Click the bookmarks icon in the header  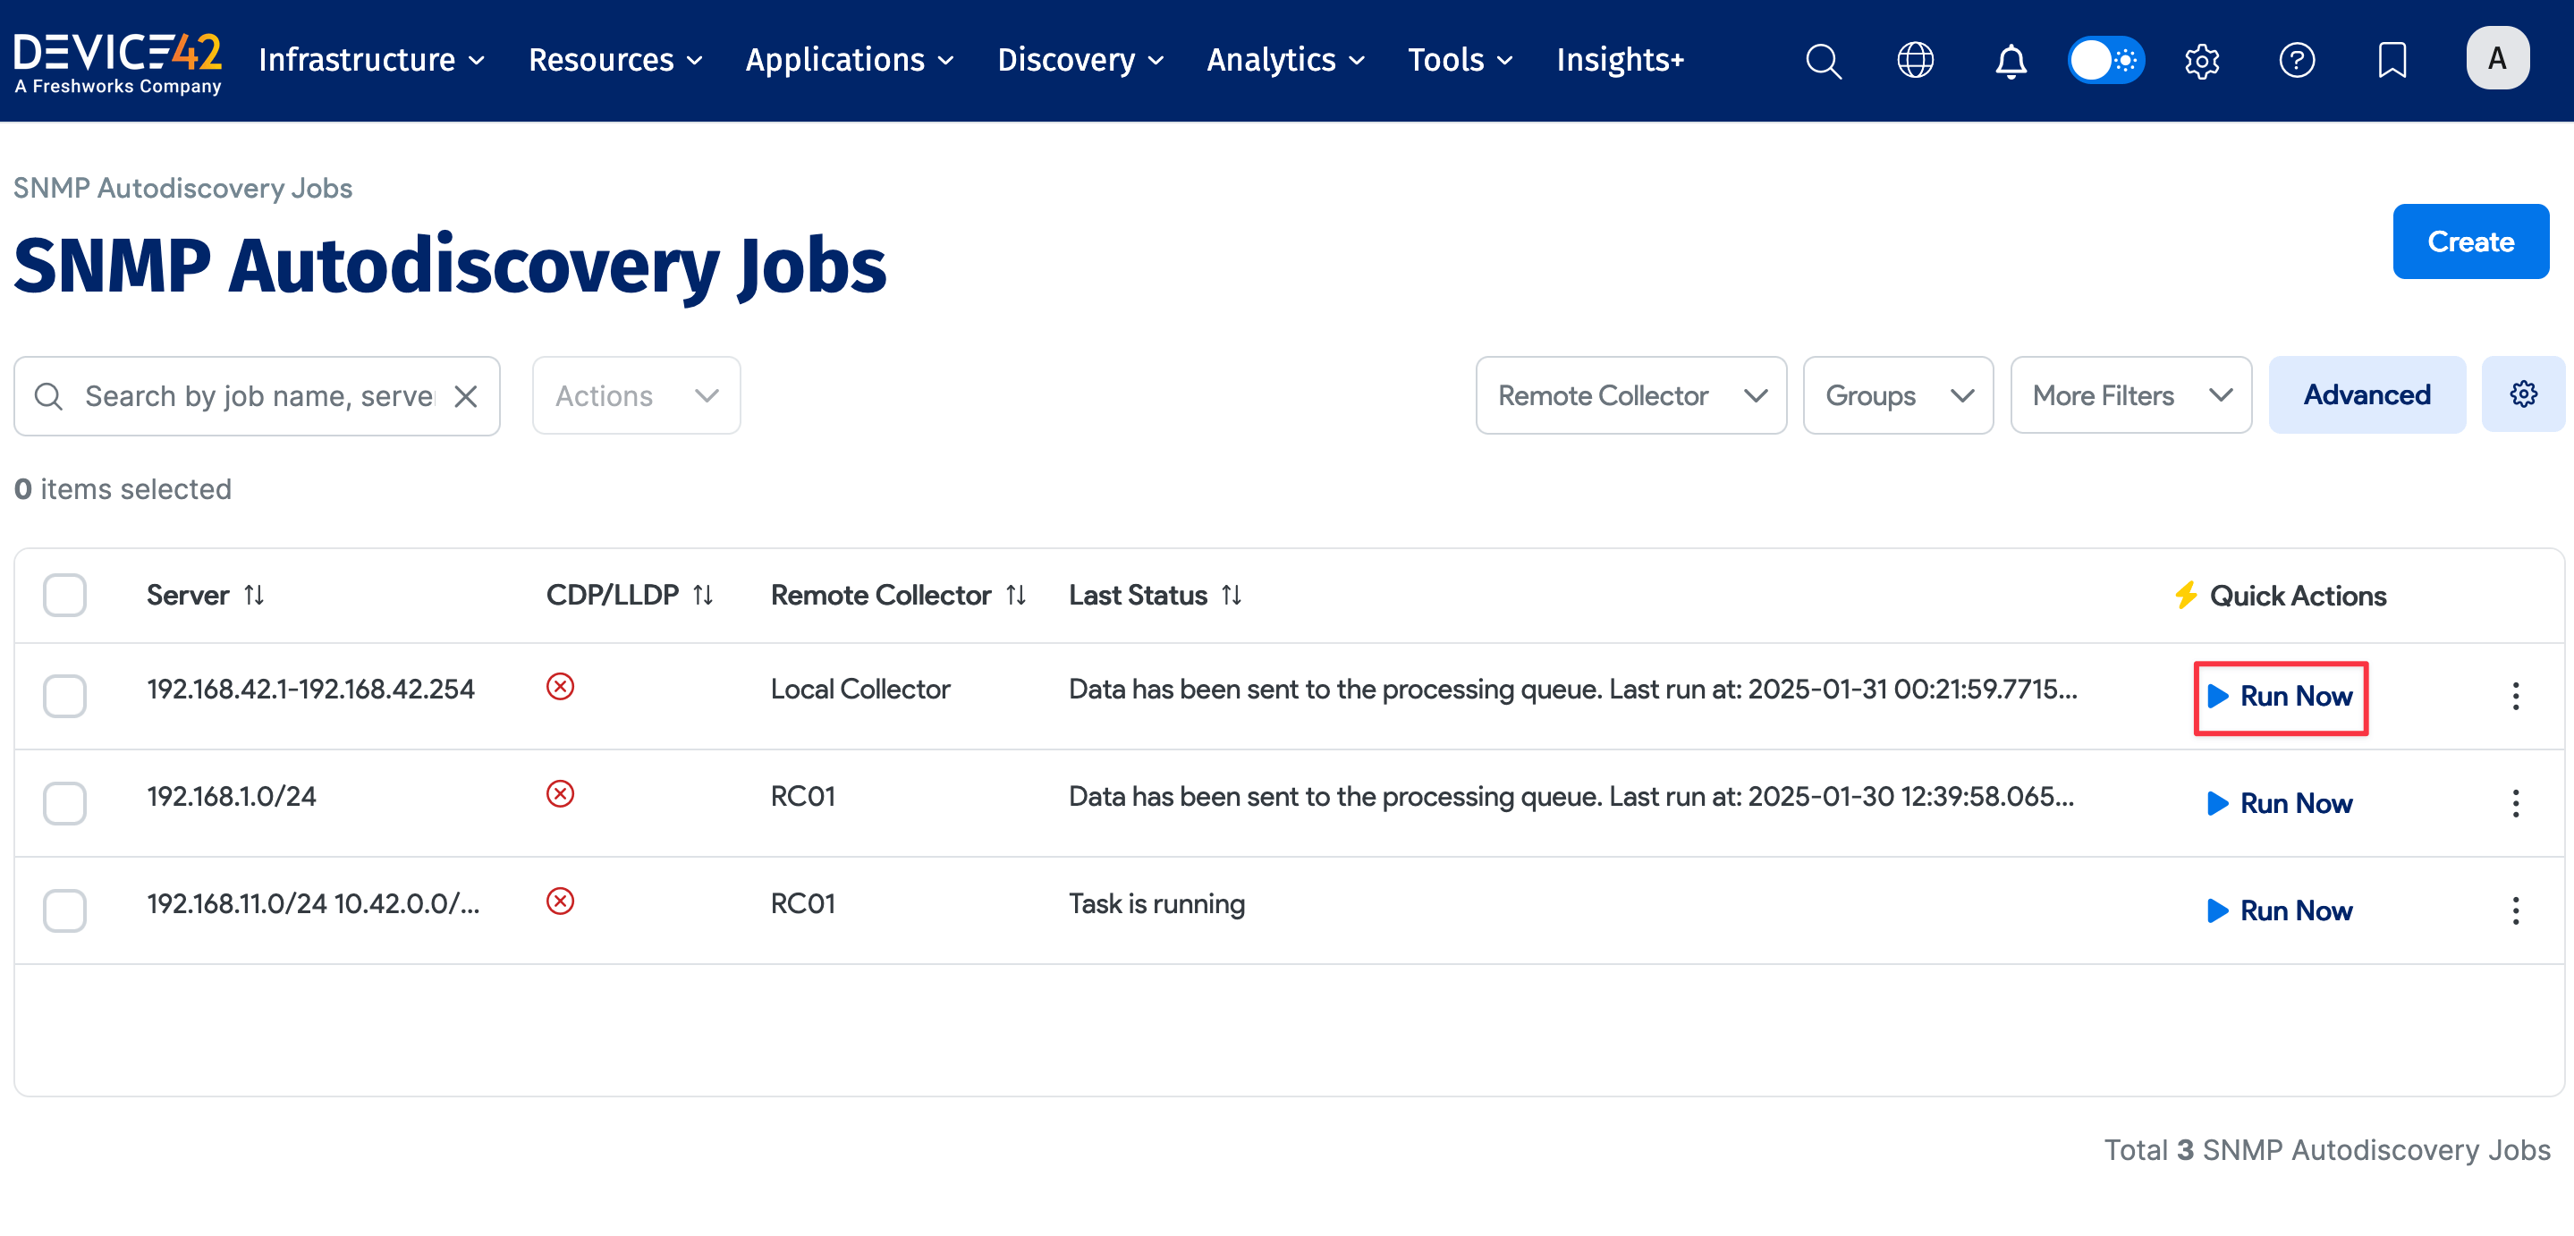pos(2392,60)
